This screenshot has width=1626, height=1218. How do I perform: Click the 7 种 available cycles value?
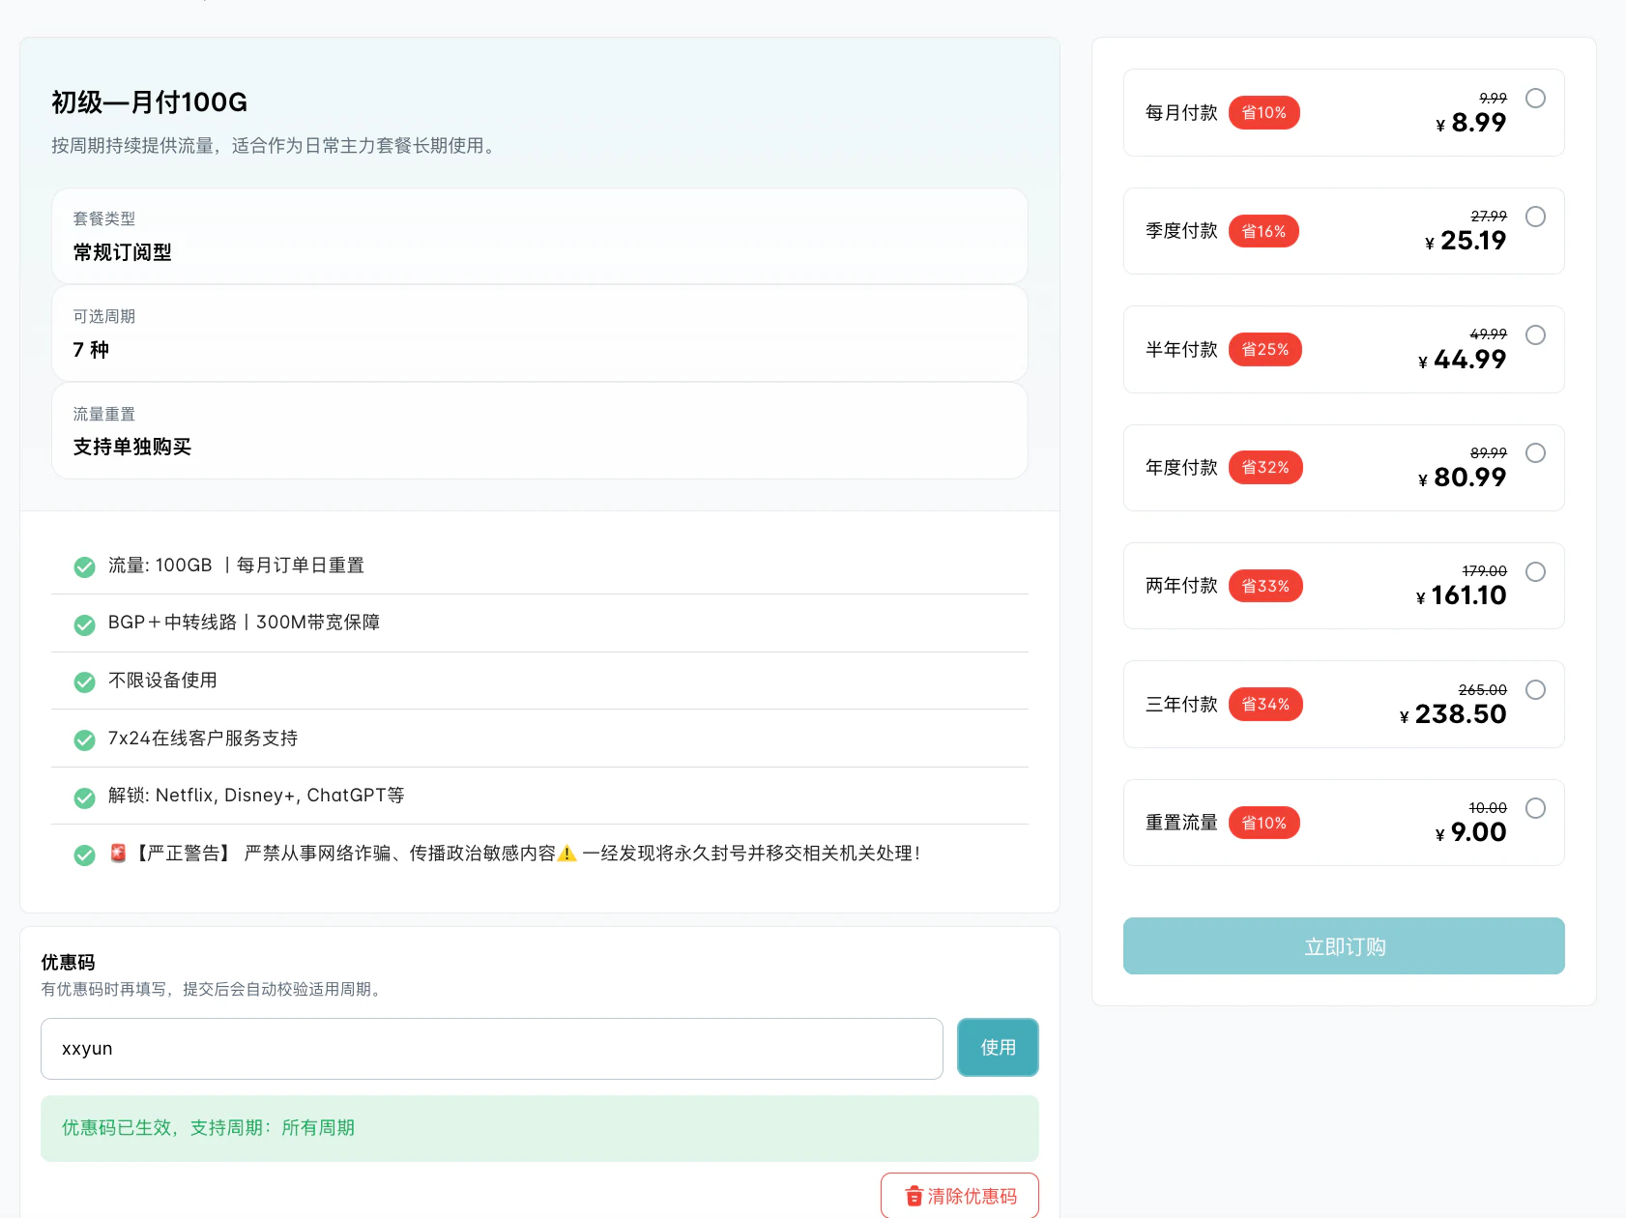[91, 350]
